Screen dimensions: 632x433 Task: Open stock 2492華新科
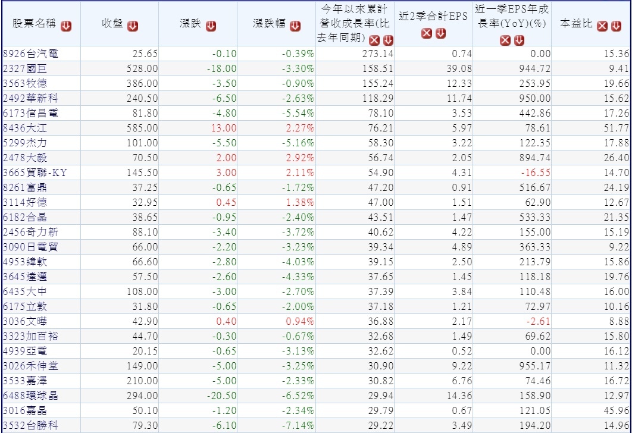click(x=30, y=98)
